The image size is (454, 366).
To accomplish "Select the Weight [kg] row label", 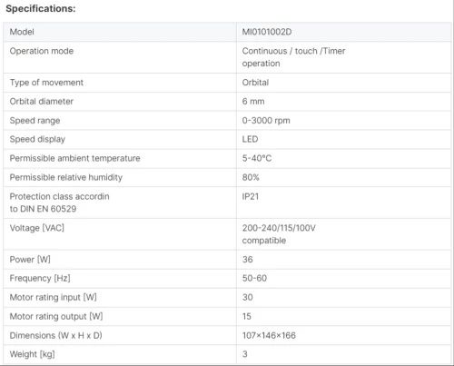I will 32,354.
